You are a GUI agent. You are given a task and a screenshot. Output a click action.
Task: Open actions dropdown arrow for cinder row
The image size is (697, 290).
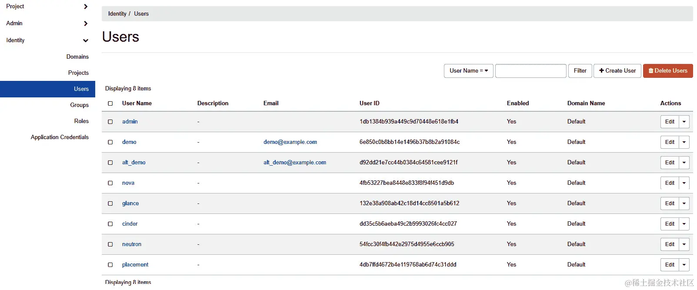point(684,224)
